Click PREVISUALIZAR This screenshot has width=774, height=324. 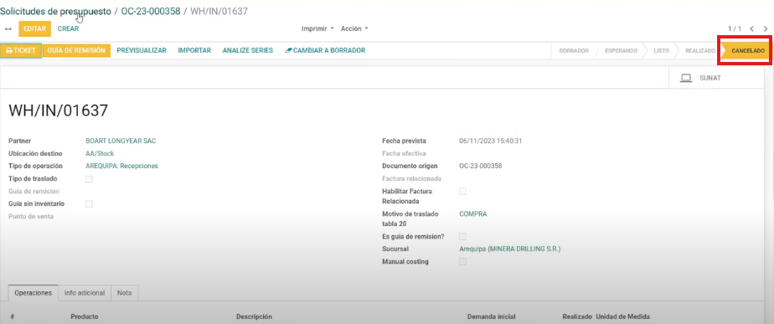pos(142,50)
